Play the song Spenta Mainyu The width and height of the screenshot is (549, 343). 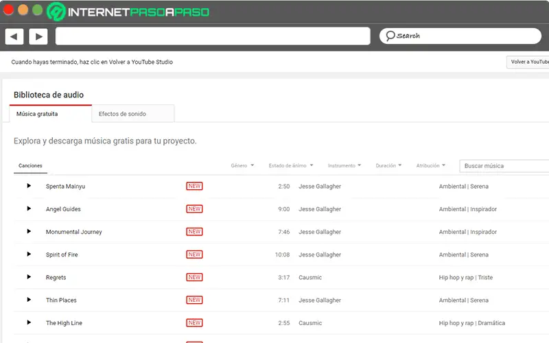[29, 186]
